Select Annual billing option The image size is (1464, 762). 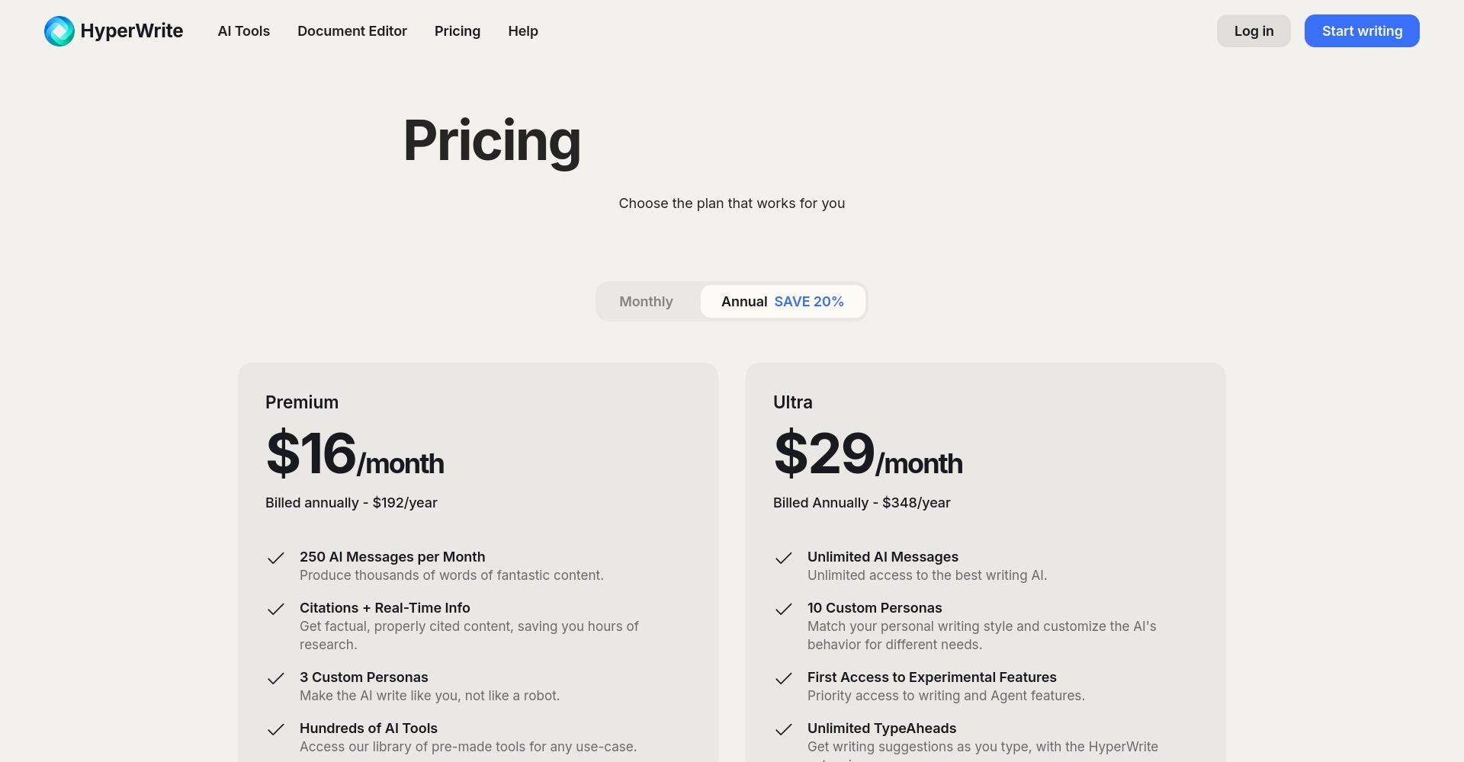tap(782, 302)
